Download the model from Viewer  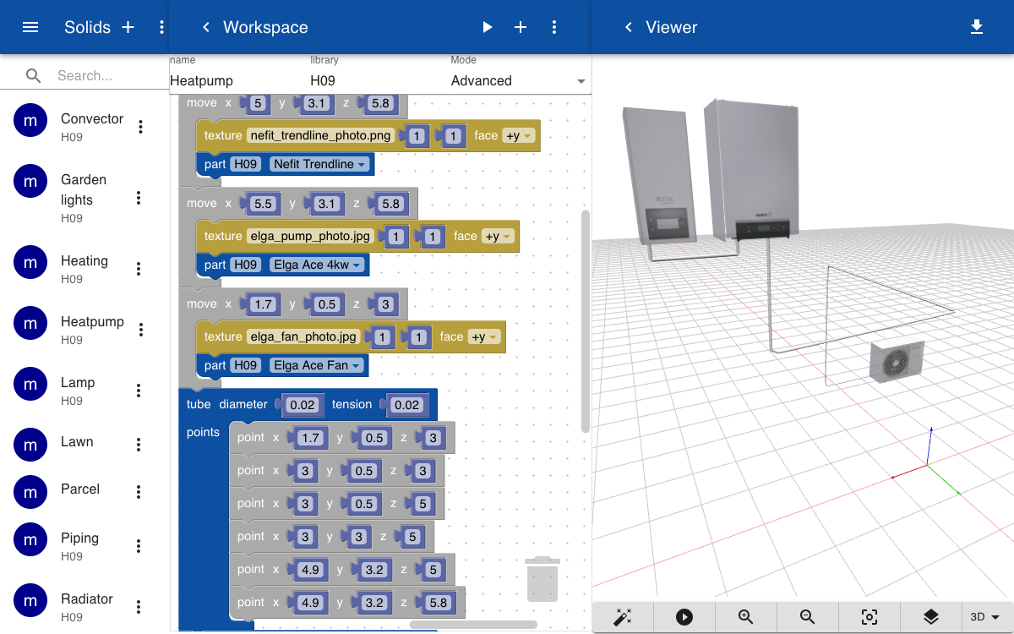pos(977,27)
